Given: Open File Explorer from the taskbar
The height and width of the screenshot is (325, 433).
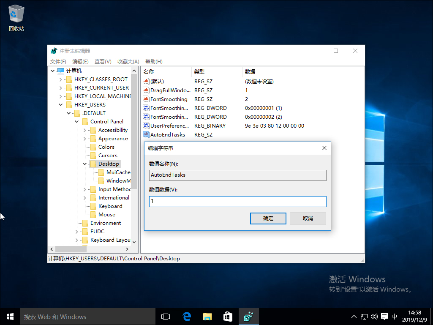Looking at the screenshot, I should click(x=207, y=316).
